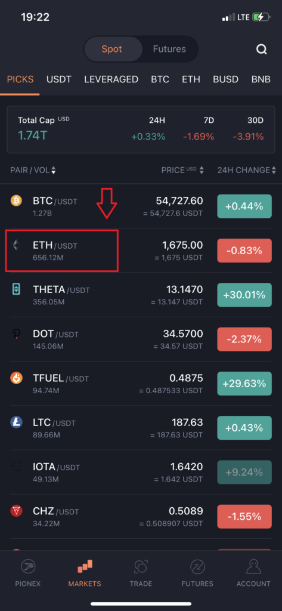Open Futures in the bottom navigation
Viewport: 282px width, 611px height.
[x=197, y=573]
